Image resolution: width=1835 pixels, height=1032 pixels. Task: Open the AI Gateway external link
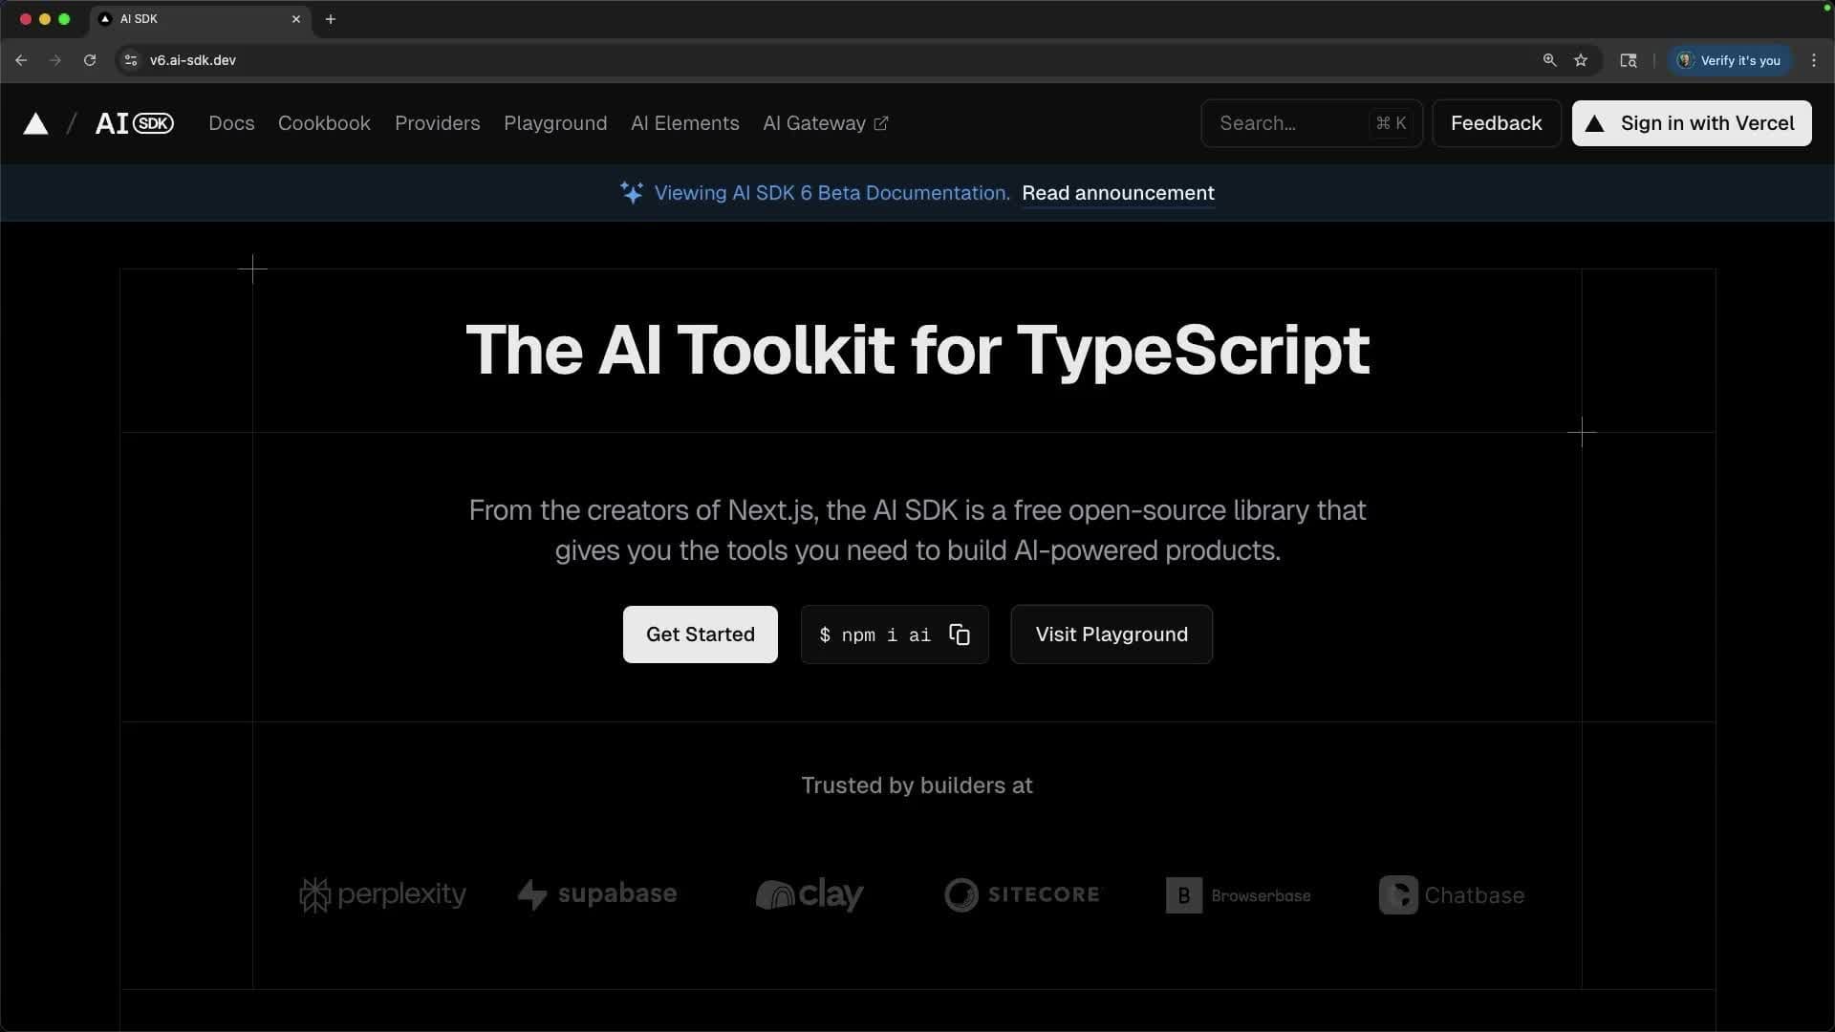click(826, 123)
